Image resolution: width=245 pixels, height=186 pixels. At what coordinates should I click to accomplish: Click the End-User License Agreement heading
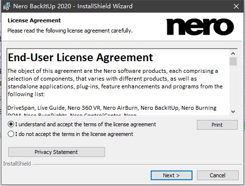click(x=80, y=58)
